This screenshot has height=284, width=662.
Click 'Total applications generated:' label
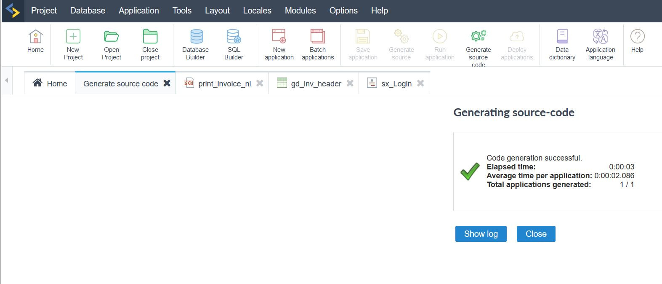click(x=539, y=185)
